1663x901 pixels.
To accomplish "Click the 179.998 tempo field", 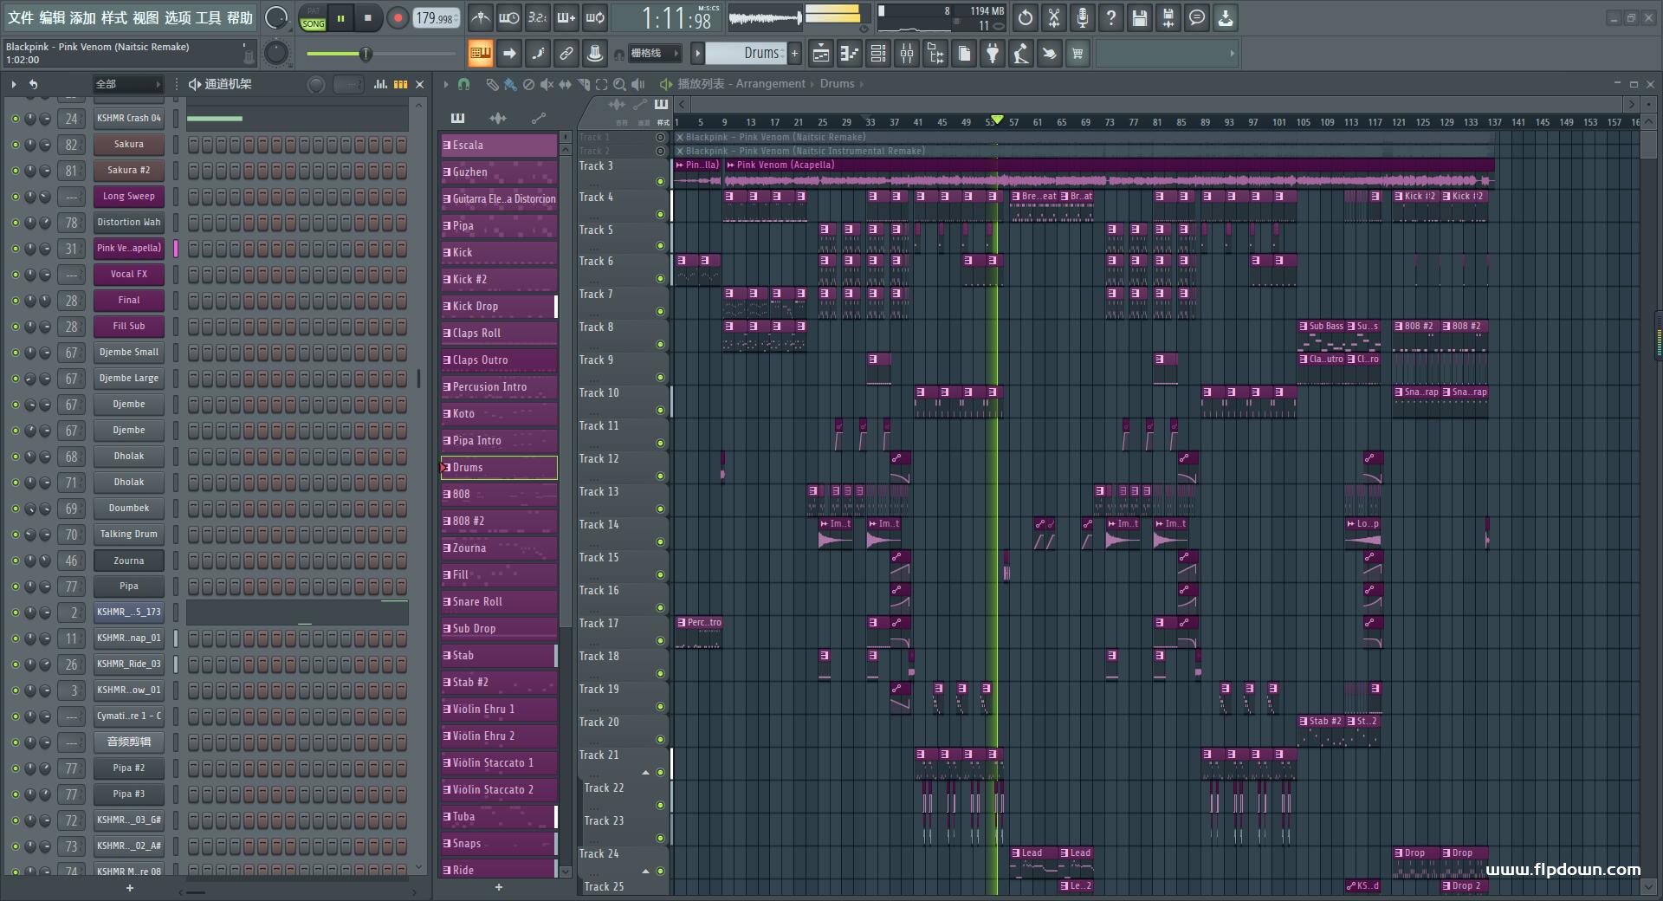I will point(436,17).
